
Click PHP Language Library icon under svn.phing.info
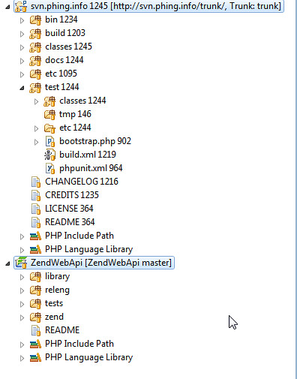(x=35, y=250)
